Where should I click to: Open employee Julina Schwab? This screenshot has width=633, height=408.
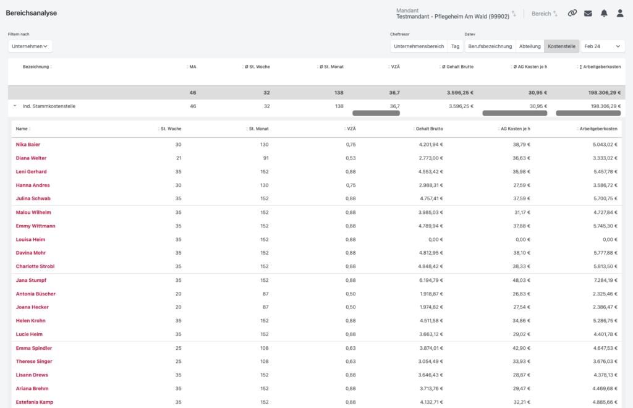tap(33, 198)
